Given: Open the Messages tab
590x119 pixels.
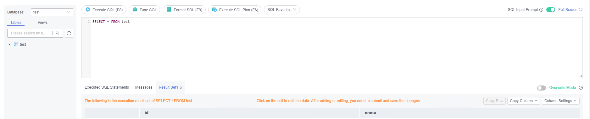Looking at the screenshot, I should (144, 87).
